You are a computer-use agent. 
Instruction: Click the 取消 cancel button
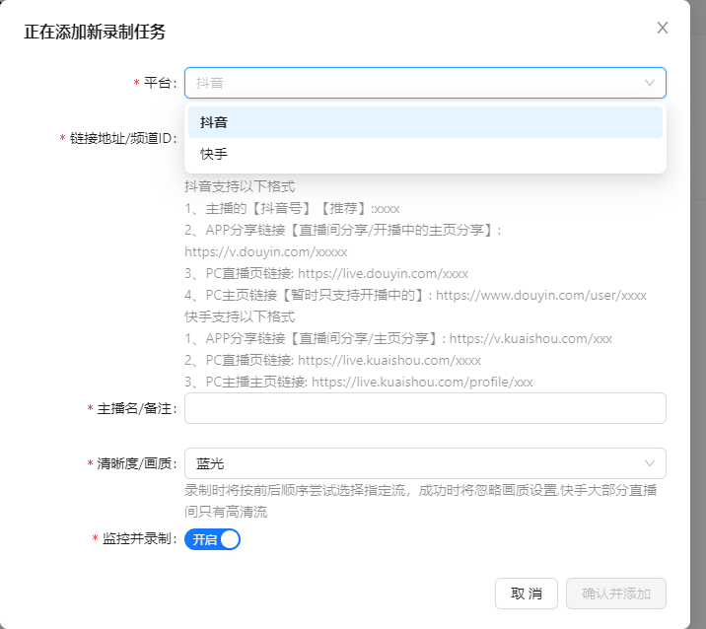[x=527, y=594]
